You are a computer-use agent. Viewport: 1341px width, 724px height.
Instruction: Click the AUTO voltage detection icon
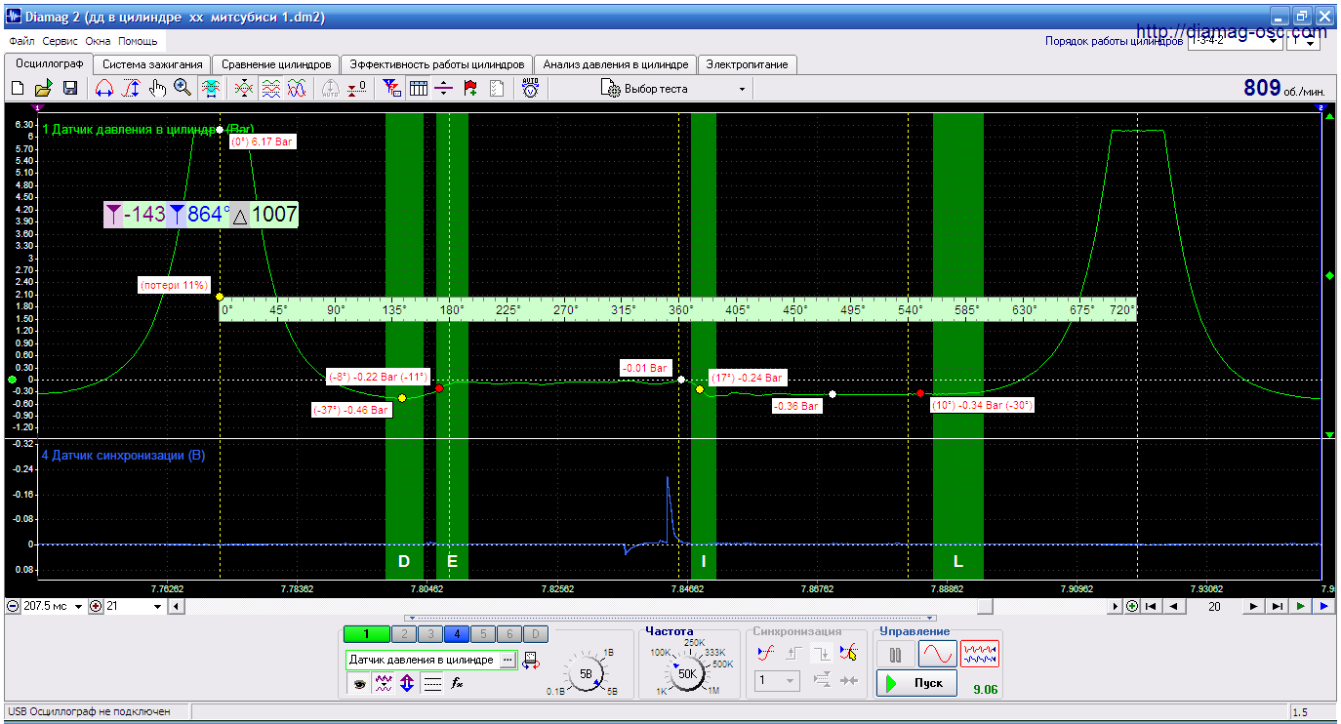(530, 89)
